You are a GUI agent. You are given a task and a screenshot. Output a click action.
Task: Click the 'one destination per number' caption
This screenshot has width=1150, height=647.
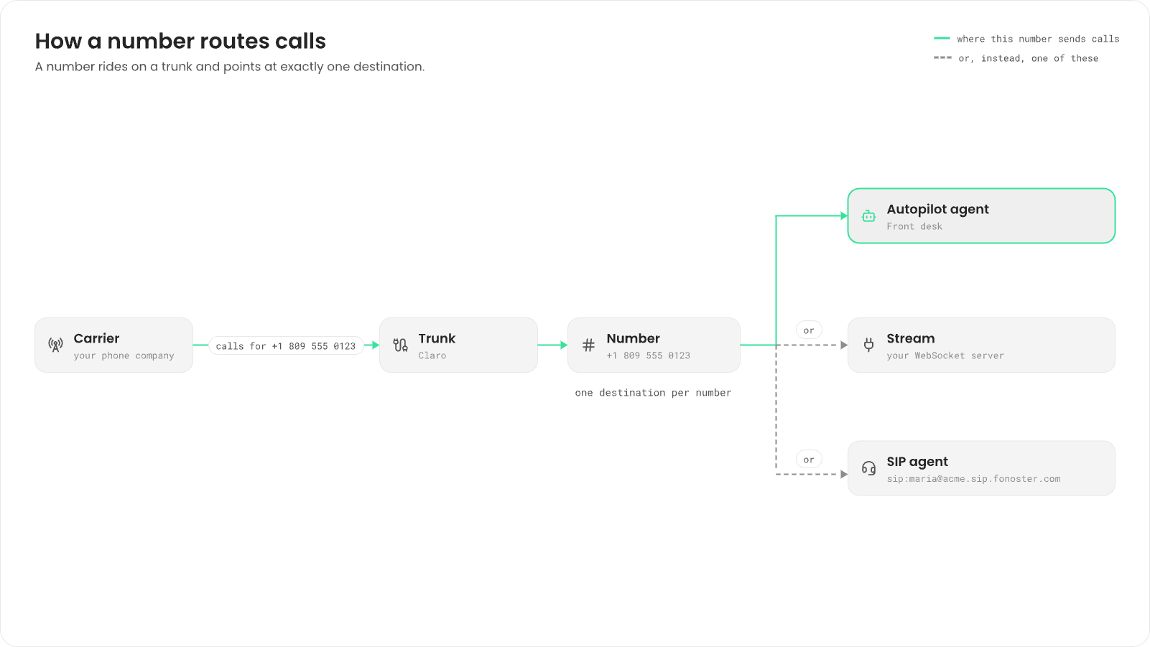click(653, 393)
